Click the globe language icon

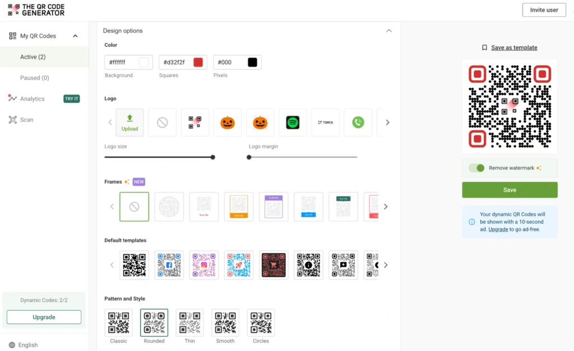[12, 345]
